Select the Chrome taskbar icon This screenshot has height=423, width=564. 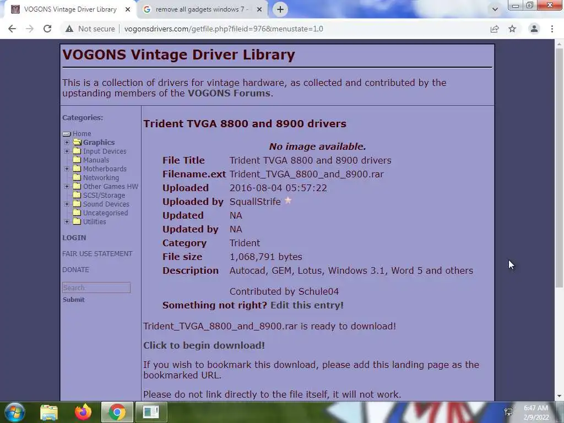tap(117, 412)
